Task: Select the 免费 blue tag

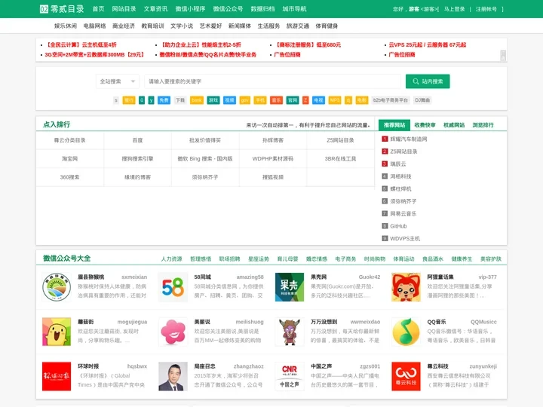Action: pos(164,100)
